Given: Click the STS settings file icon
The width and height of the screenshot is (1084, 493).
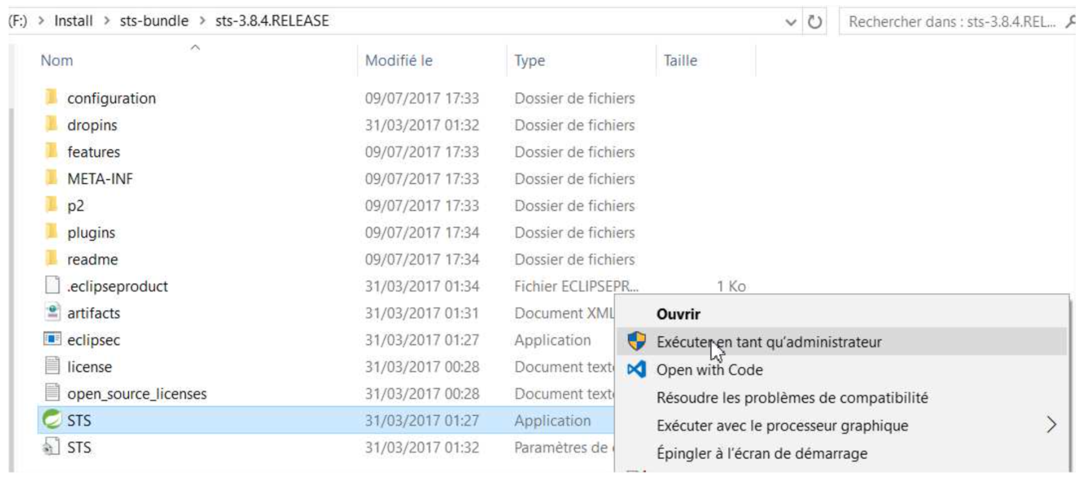Looking at the screenshot, I should 51,447.
